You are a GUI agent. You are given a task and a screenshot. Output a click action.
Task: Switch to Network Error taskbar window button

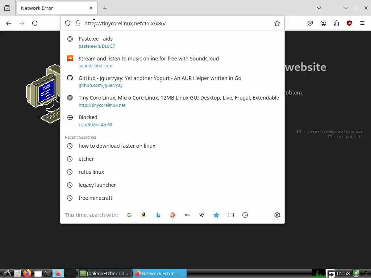pyautogui.click(x=160, y=274)
